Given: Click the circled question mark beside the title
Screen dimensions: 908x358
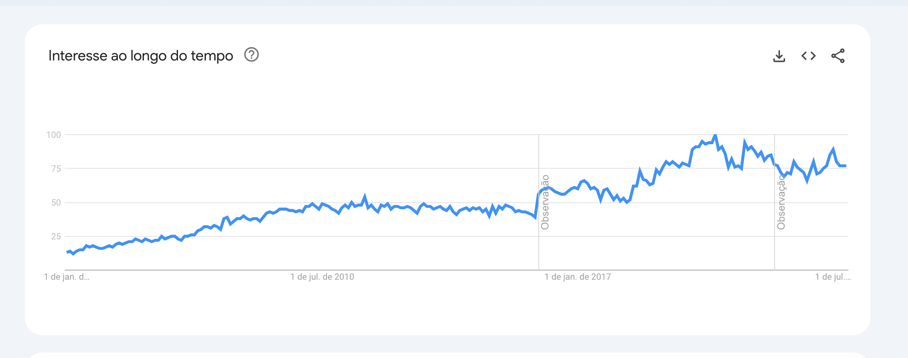Looking at the screenshot, I should [x=250, y=55].
